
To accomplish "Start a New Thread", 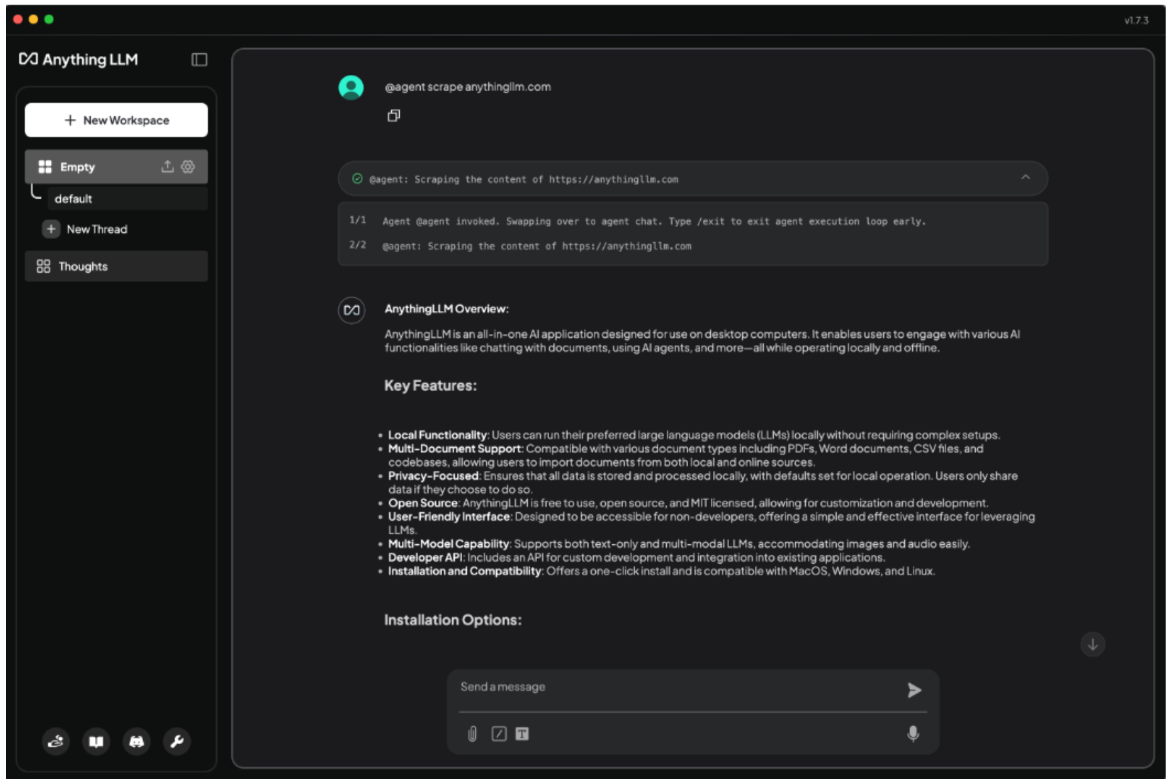I will click(85, 229).
